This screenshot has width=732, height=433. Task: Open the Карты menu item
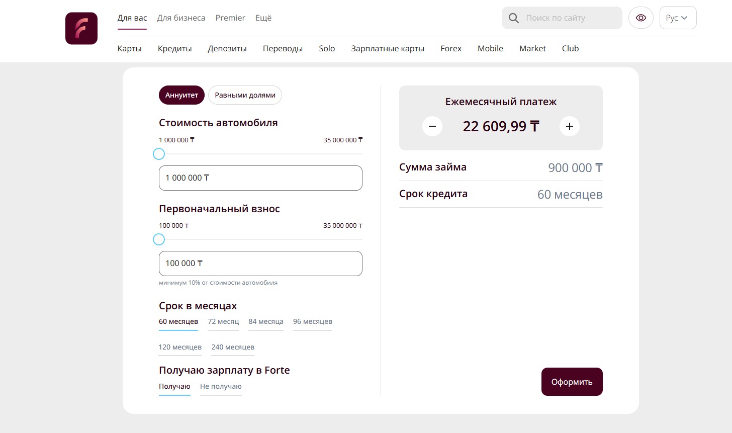130,49
